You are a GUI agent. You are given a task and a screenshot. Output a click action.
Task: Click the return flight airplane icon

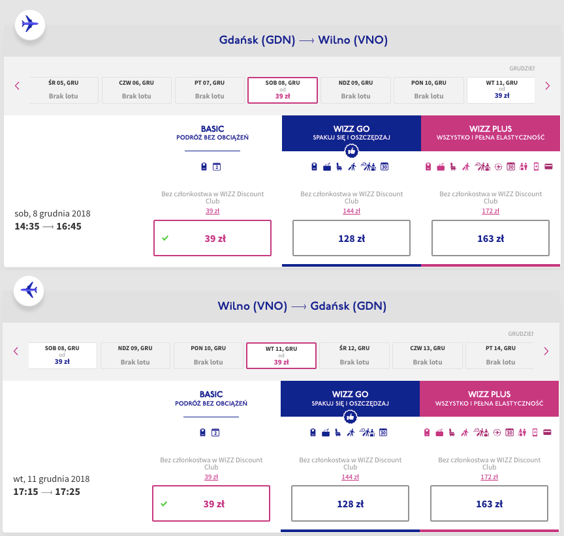[x=29, y=289]
